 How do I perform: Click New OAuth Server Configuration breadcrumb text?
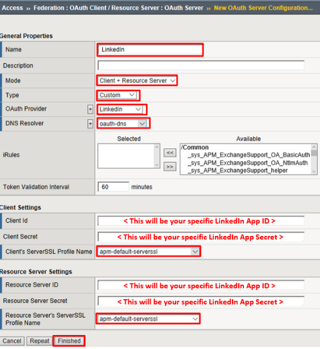tap(264, 8)
